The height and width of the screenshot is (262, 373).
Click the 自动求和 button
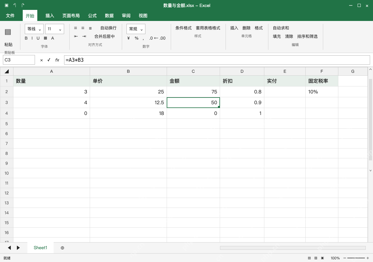tap(281, 28)
